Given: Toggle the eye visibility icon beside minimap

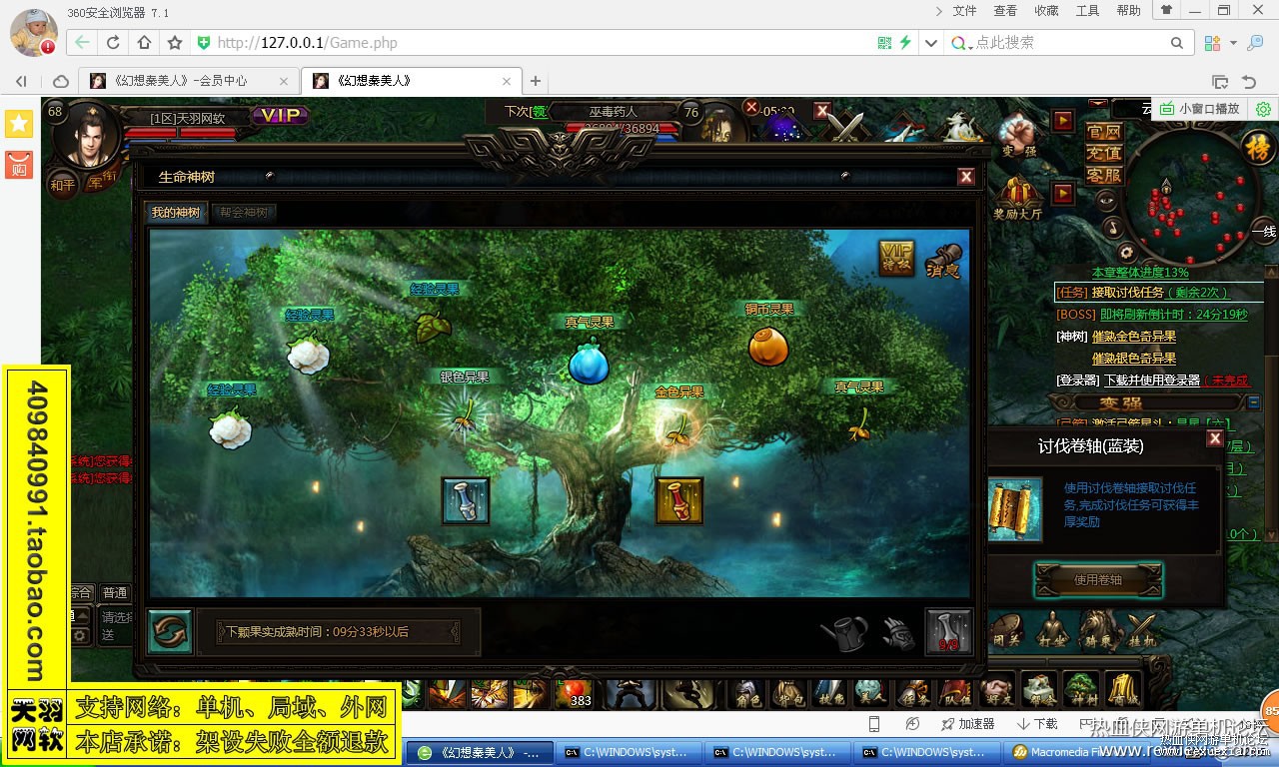Looking at the screenshot, I should [1106, 200].
